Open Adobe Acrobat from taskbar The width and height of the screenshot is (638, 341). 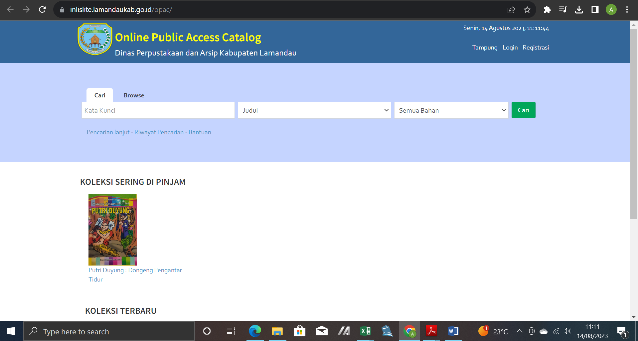431,331
